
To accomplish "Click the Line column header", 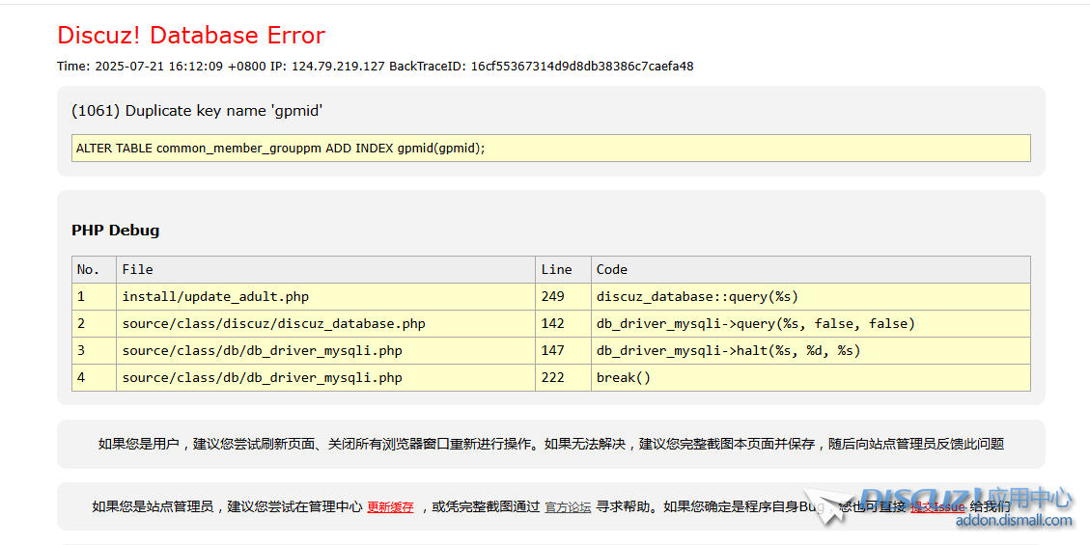I will [563, 269].
